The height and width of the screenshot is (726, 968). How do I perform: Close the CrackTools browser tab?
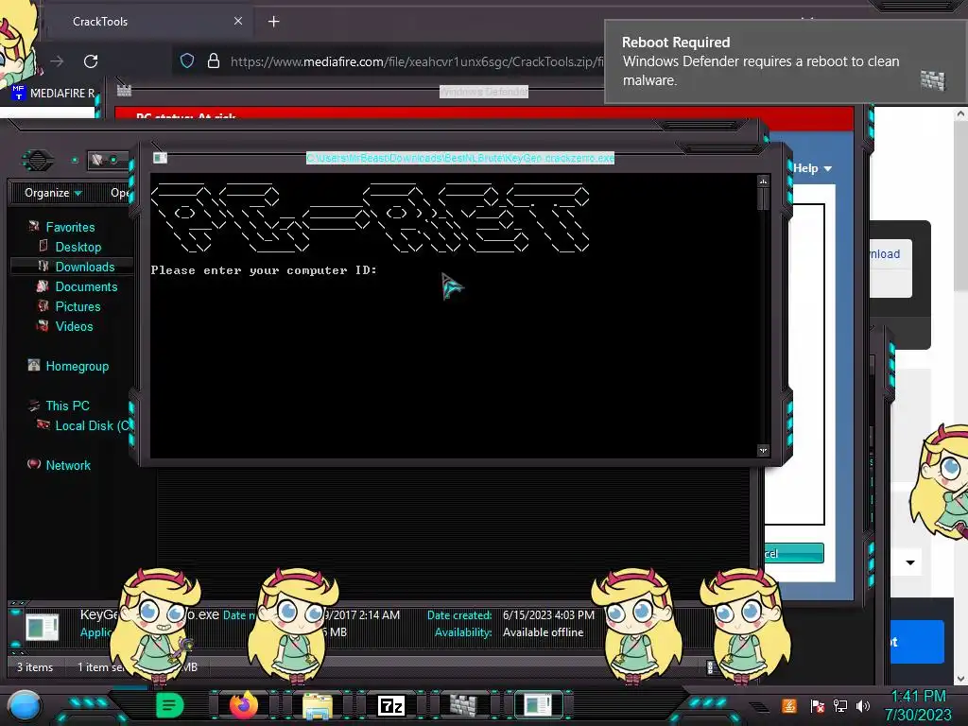pos(238,21)
